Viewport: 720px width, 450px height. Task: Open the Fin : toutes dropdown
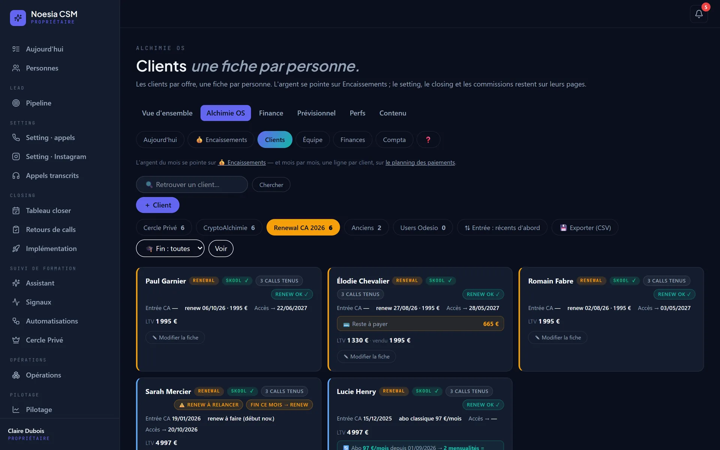170,248
